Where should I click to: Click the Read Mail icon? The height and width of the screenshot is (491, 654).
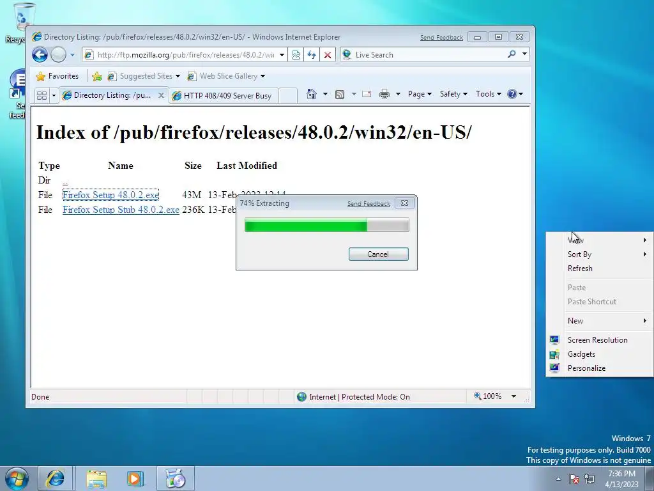click(367, 94)
